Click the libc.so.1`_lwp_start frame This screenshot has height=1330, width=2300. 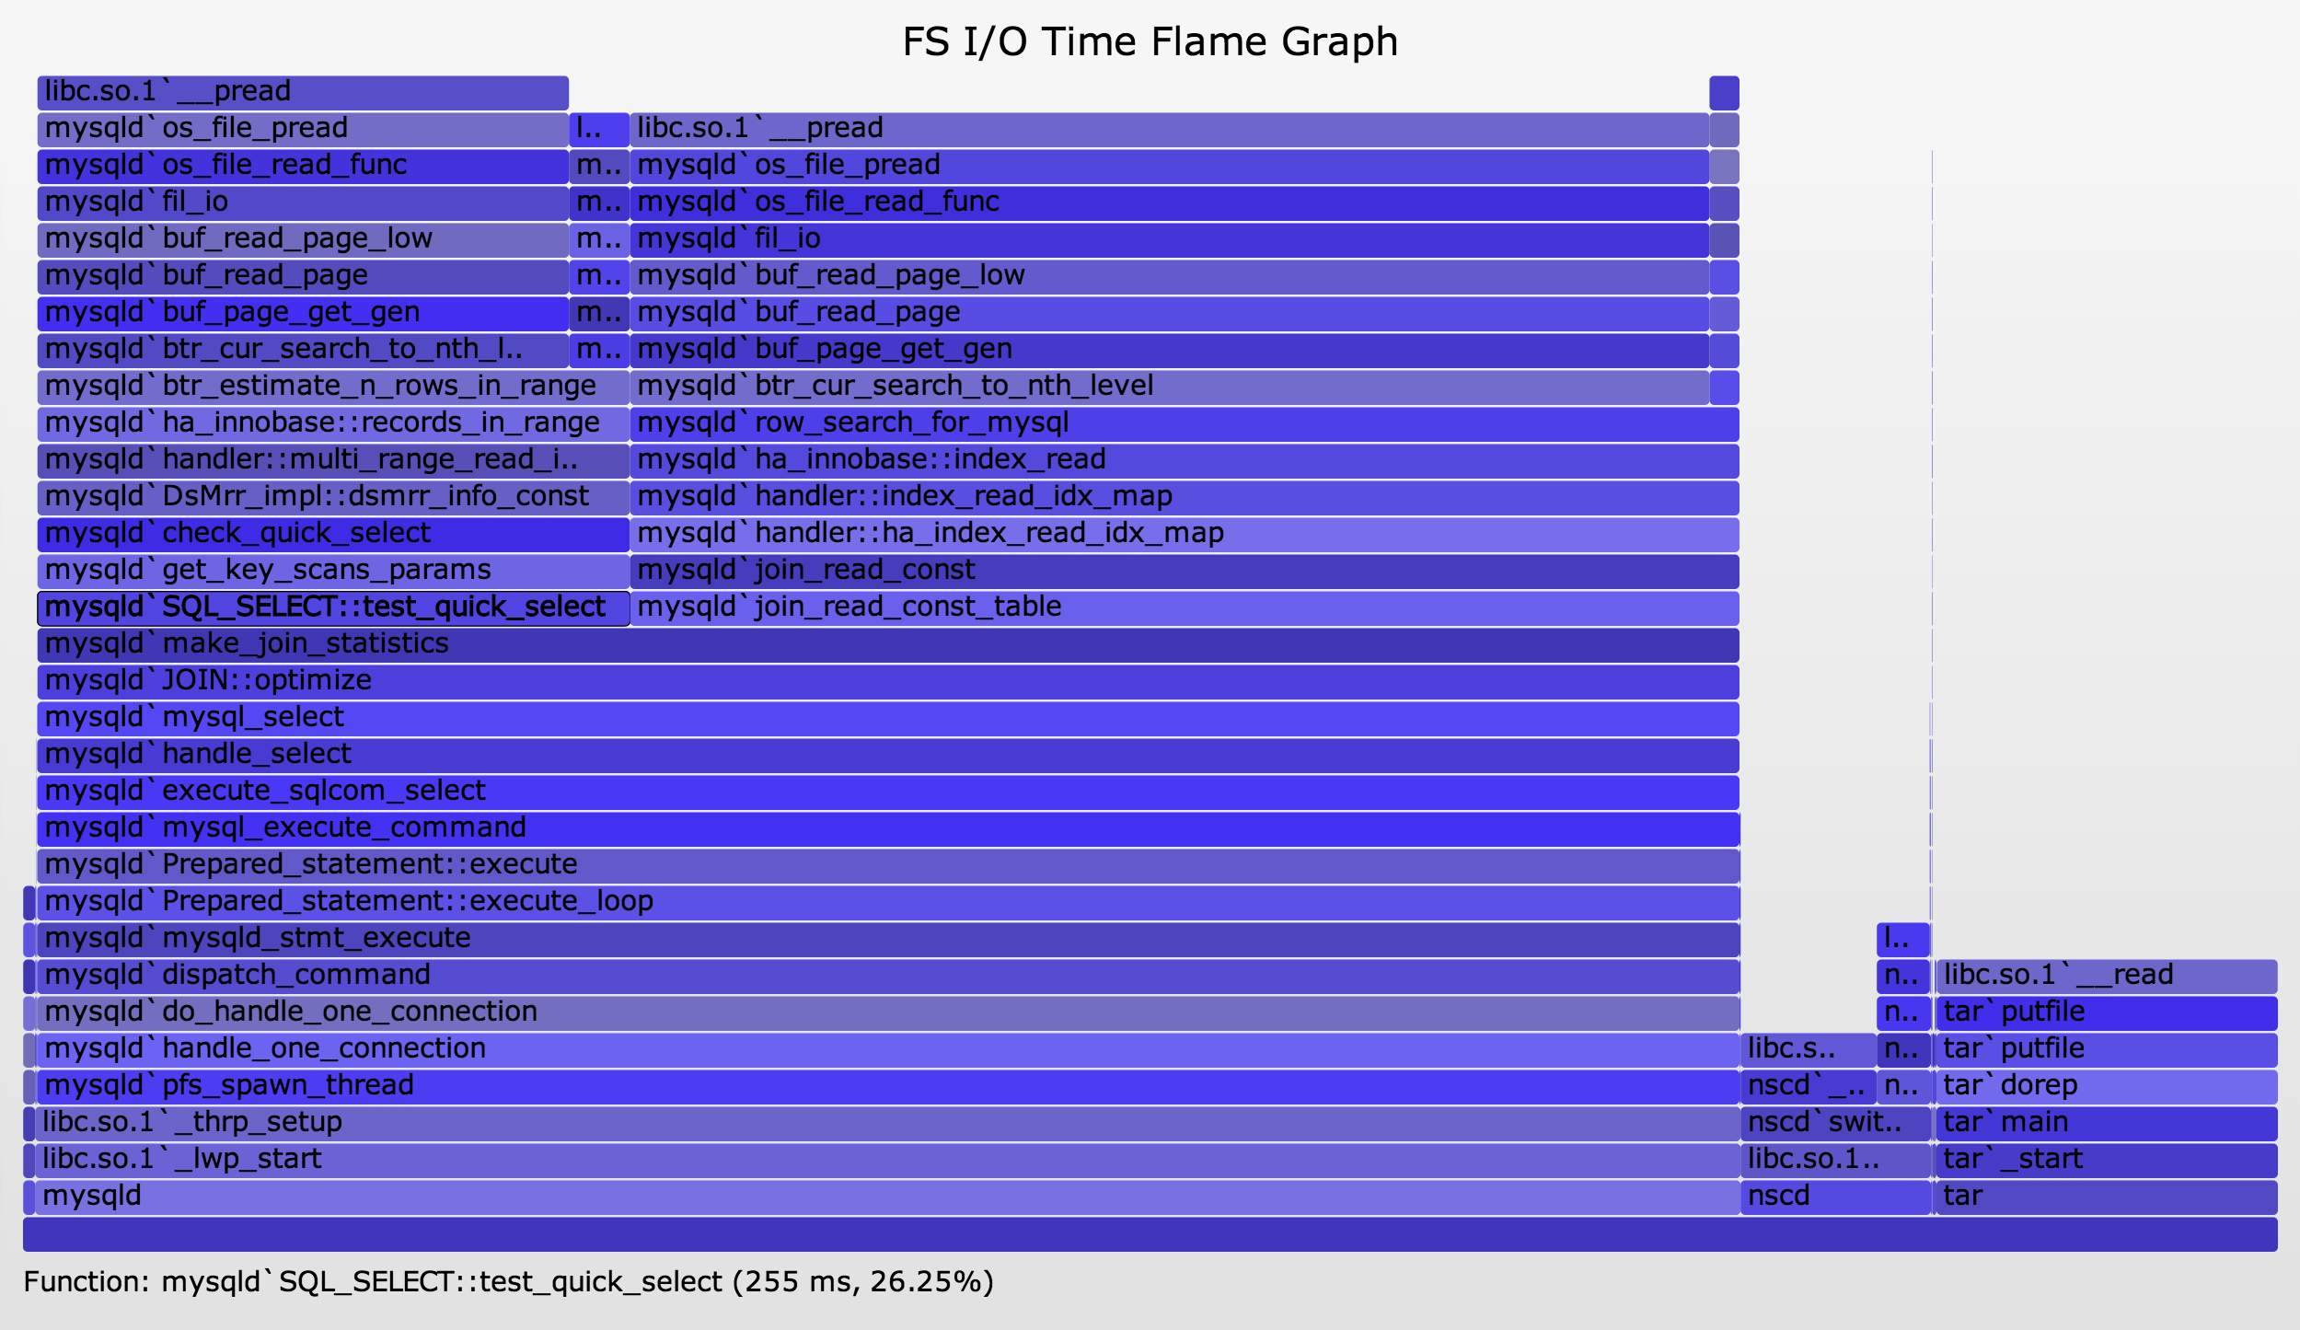coord(887,1161)
